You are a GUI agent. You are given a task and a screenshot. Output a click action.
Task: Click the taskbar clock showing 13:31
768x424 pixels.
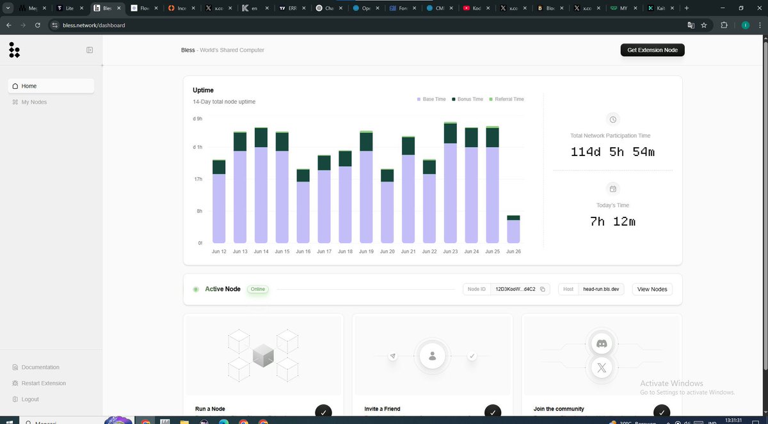(x=734, y=421)
